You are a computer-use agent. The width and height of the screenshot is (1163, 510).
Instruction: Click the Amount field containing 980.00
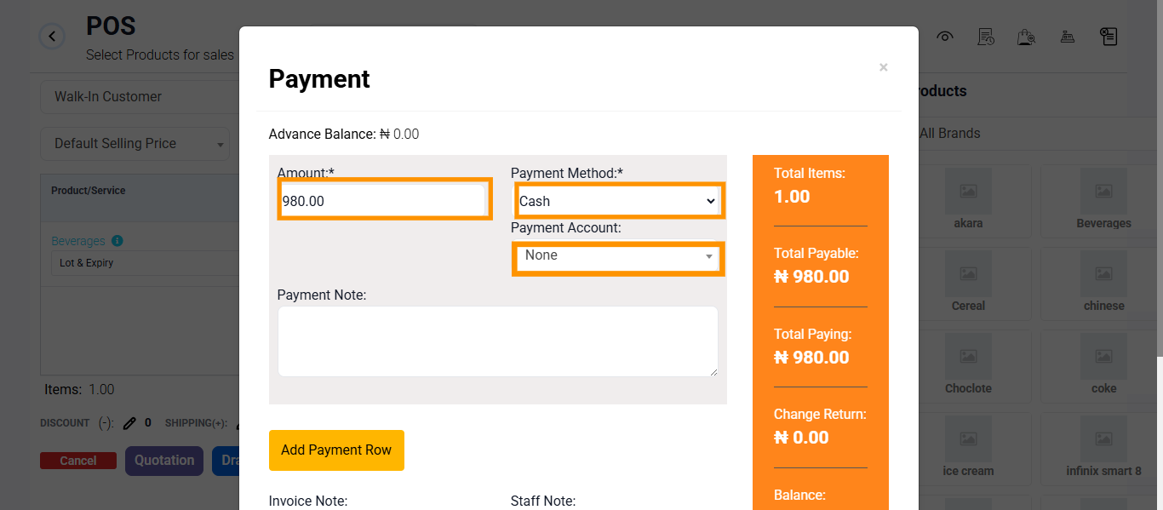(x=383, y=201)
